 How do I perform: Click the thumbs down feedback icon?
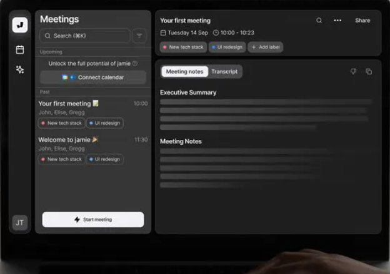[x=354, y=72]
